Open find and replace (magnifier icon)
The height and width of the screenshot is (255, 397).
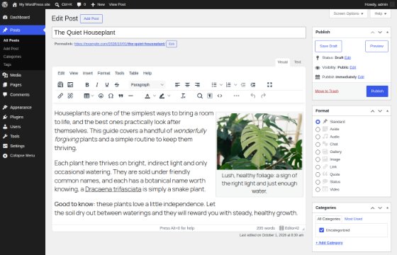200,96
